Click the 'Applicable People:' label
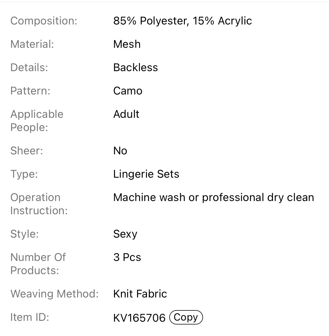 point(37,121)
